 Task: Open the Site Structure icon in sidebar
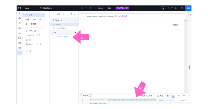tap(19, 28)
